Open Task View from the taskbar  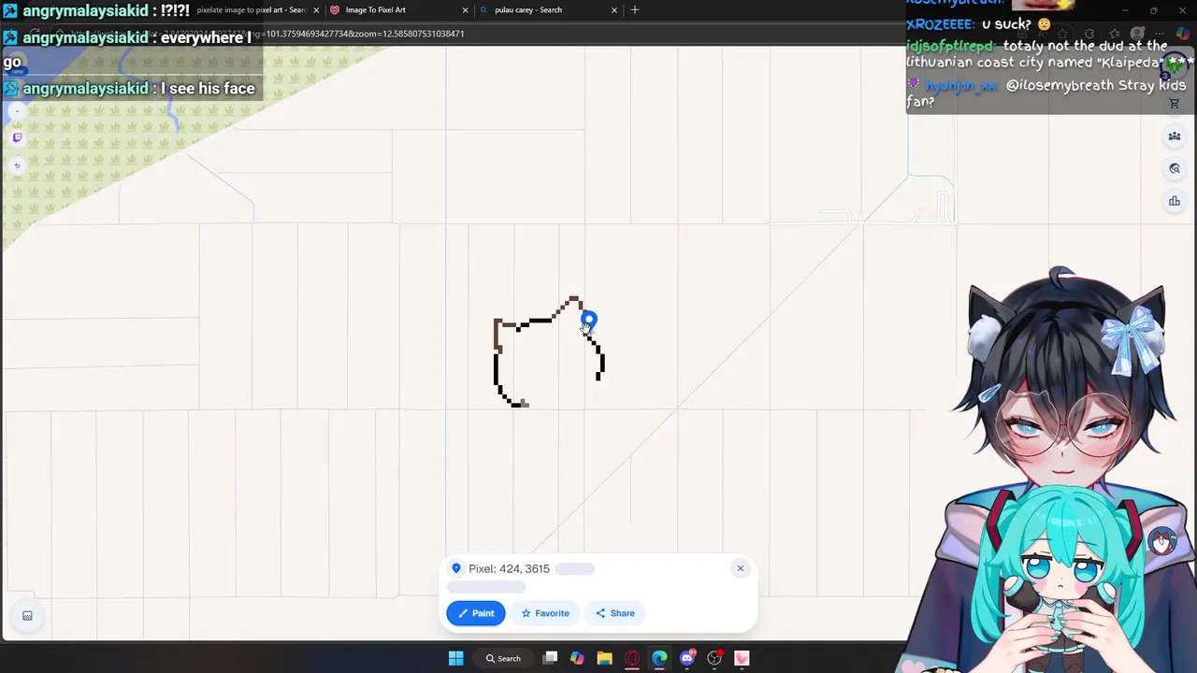[x=550, y=658]
